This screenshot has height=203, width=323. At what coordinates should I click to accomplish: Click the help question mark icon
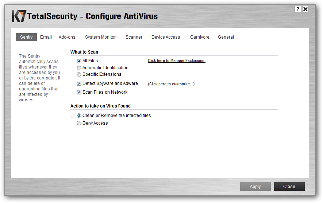click(x=298, y=9)
